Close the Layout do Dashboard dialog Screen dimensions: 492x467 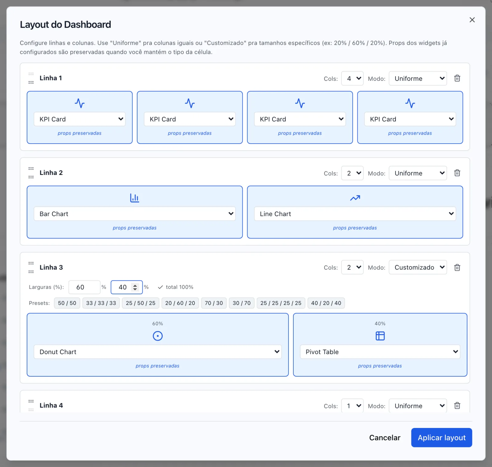tap(472, 20)
